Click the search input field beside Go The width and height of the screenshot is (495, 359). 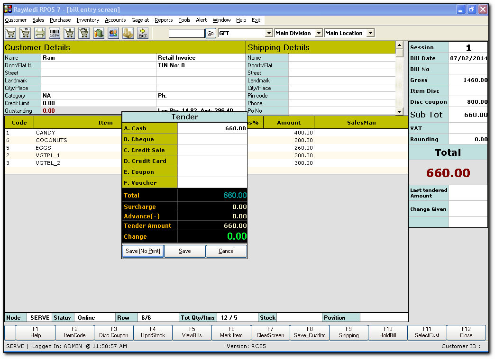pyautogui.click(x=186, y=33)
